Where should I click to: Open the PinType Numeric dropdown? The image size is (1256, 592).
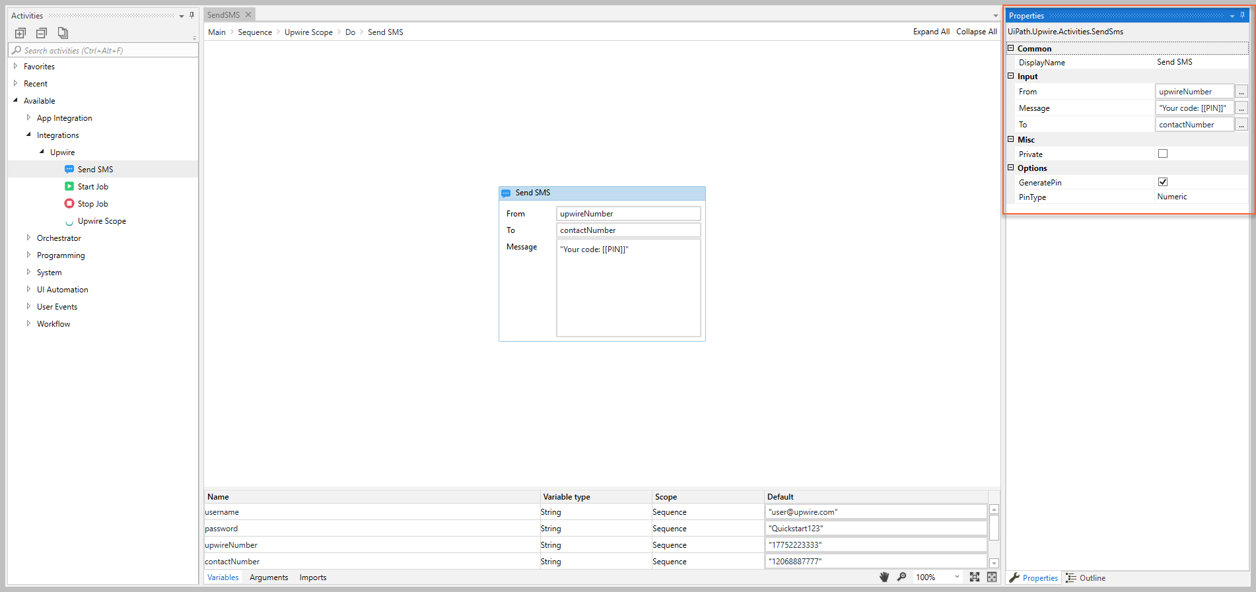[x=1201, y=197]
